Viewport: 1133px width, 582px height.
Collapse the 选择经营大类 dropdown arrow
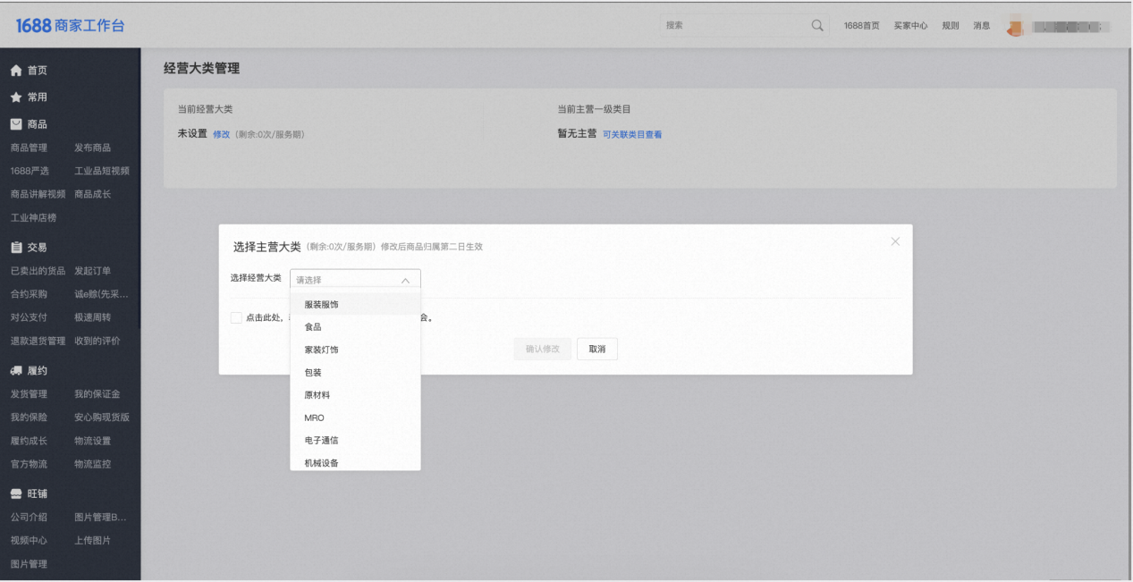pyautogui.click(x=405, y=280)
